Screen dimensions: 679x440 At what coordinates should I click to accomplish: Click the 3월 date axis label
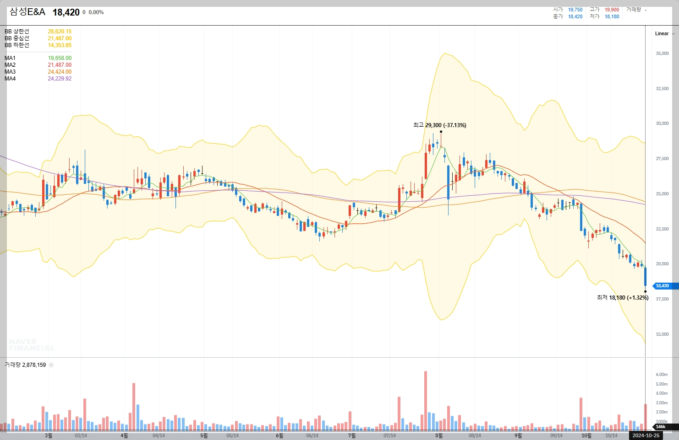pos(49,436)
